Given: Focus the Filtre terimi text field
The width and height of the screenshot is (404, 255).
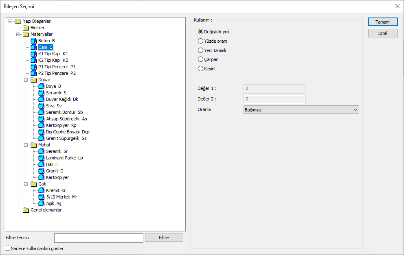Looking at the screenshot, I should pos(99,238).
